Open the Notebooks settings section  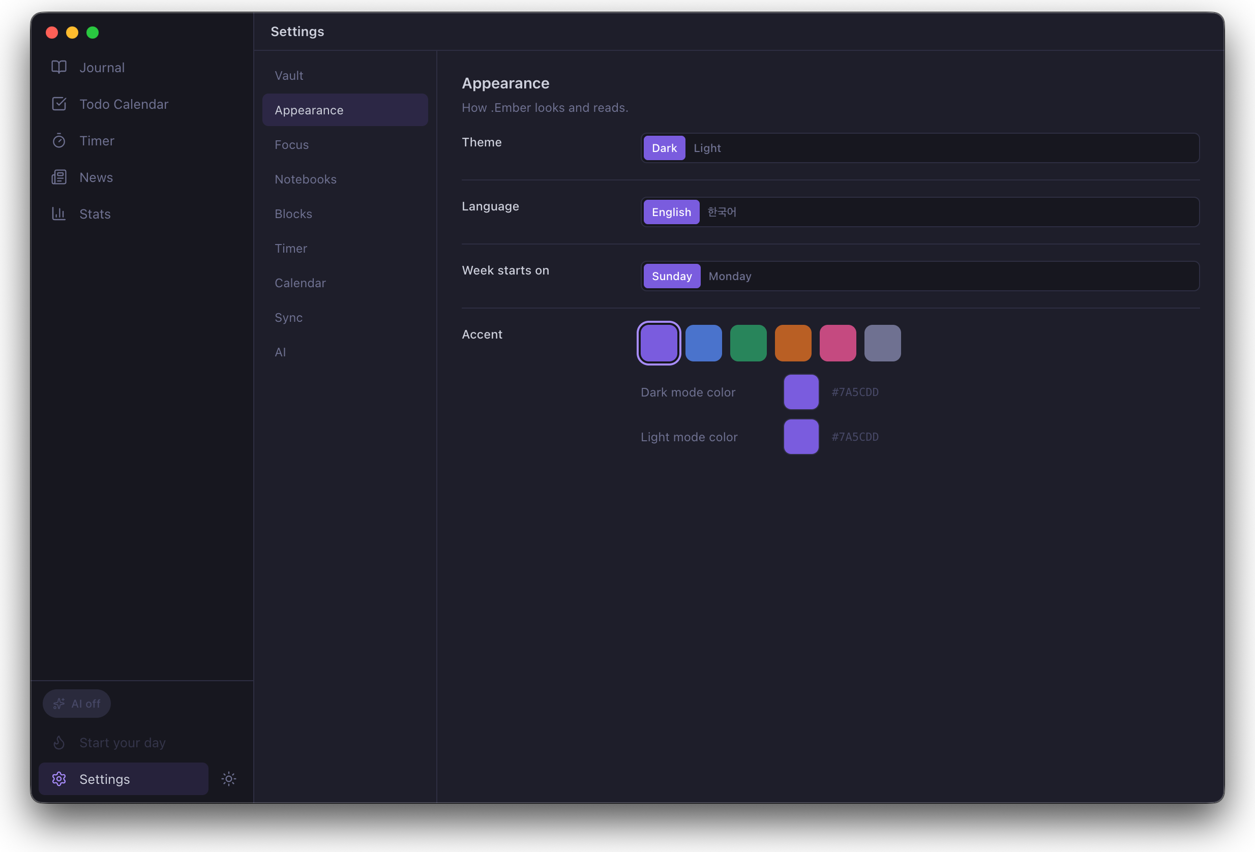click(345, 179)
